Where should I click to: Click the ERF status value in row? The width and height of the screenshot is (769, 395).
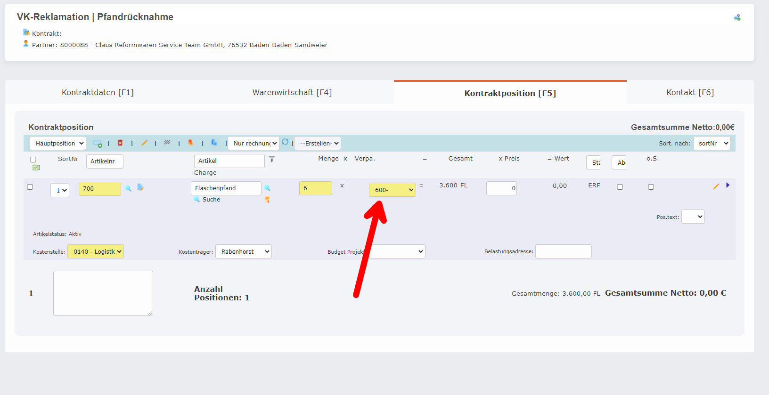[x=594, y=185]
